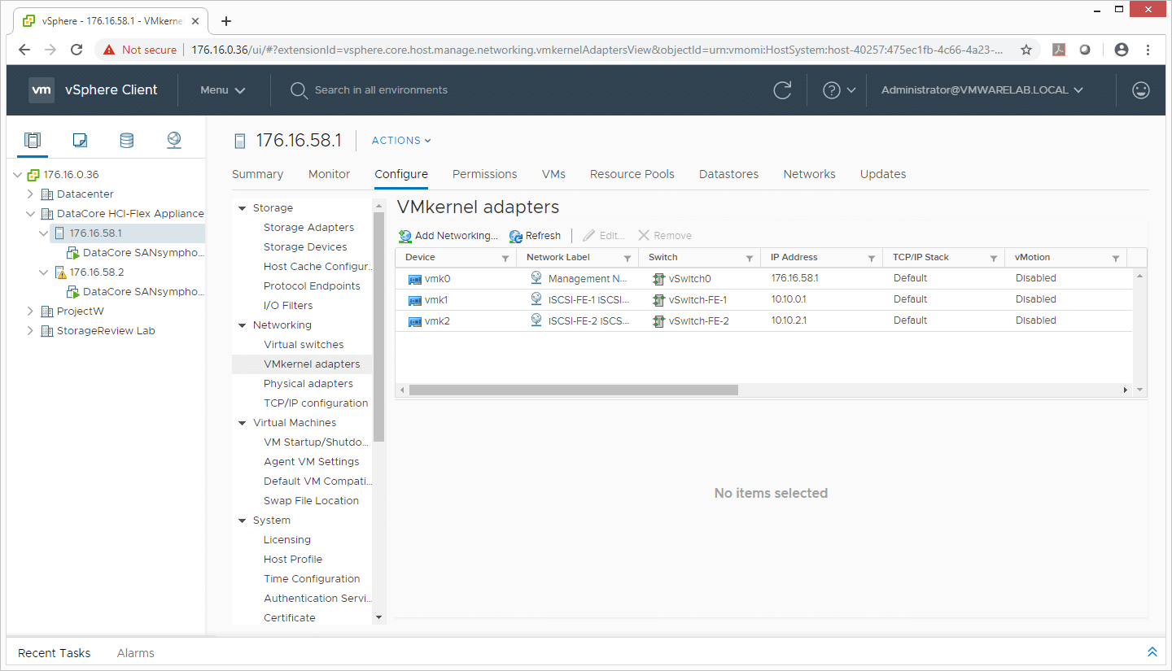Open the ACTIONS dropdown
Viewport: 1172px width, 671px height.
coord(401,141)
